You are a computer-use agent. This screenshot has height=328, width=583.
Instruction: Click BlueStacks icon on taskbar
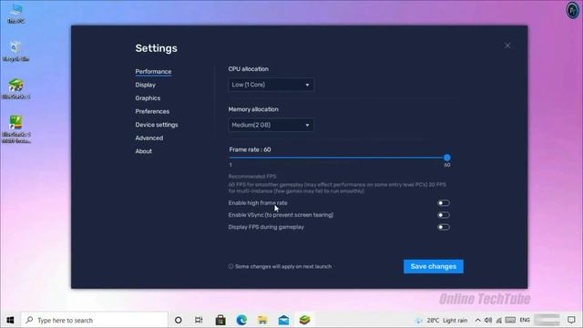point(304,320)
